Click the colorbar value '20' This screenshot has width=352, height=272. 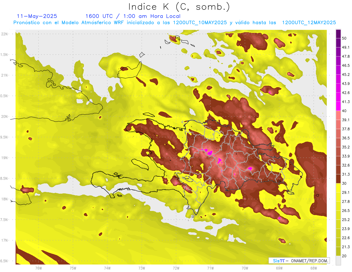(344, 256)
